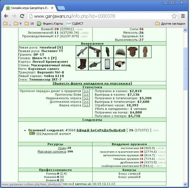This screenshot has height=188, width=190.
Task: Open Neostead [S] weapon link
Action: pos(51,47)
